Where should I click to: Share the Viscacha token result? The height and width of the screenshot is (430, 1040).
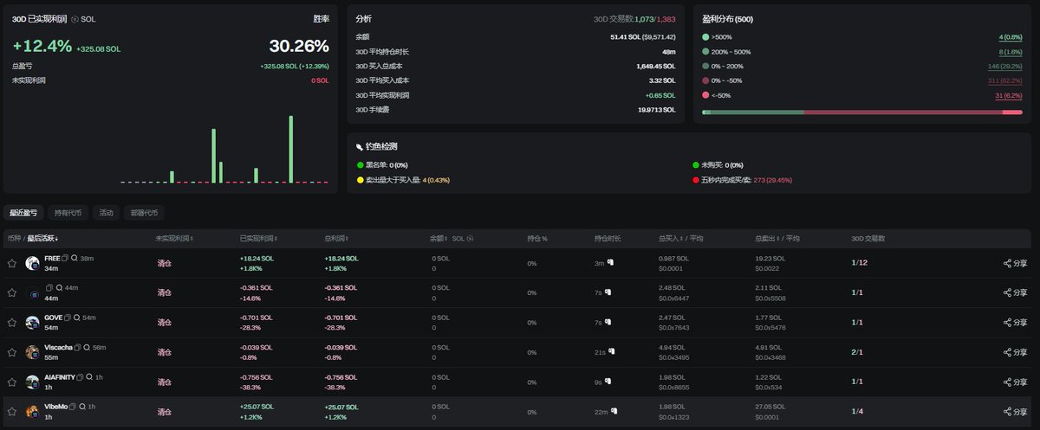pyautogui.click(x=1016, y=352)
